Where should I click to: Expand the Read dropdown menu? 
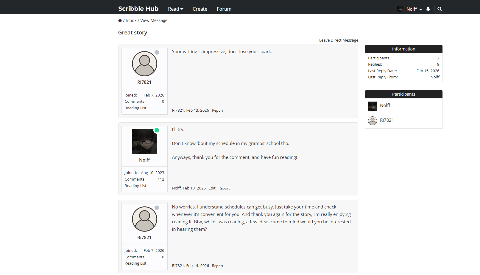coord(175,9)
